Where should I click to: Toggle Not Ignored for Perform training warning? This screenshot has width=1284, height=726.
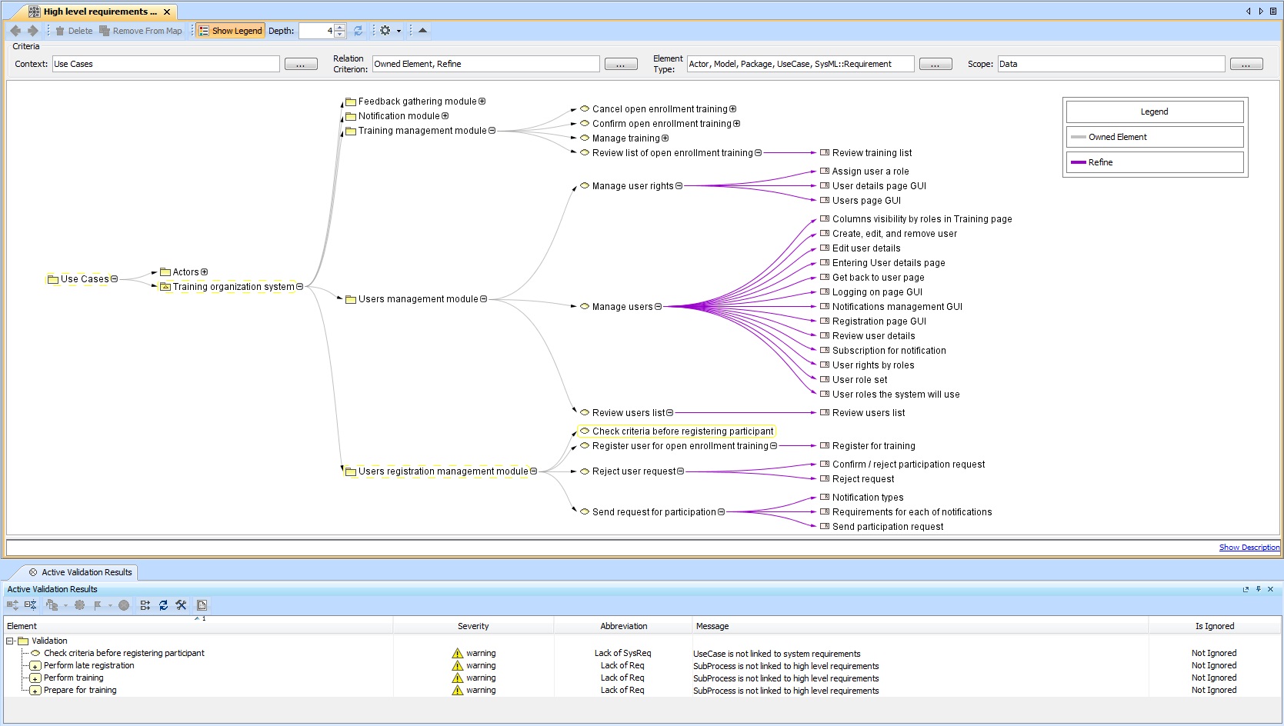click(1213, 678)
